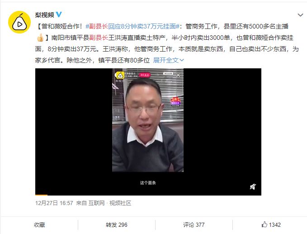
Task: Open the #副县长回应8分钟卖37万元挂面# hashtag
Action: 133,26
